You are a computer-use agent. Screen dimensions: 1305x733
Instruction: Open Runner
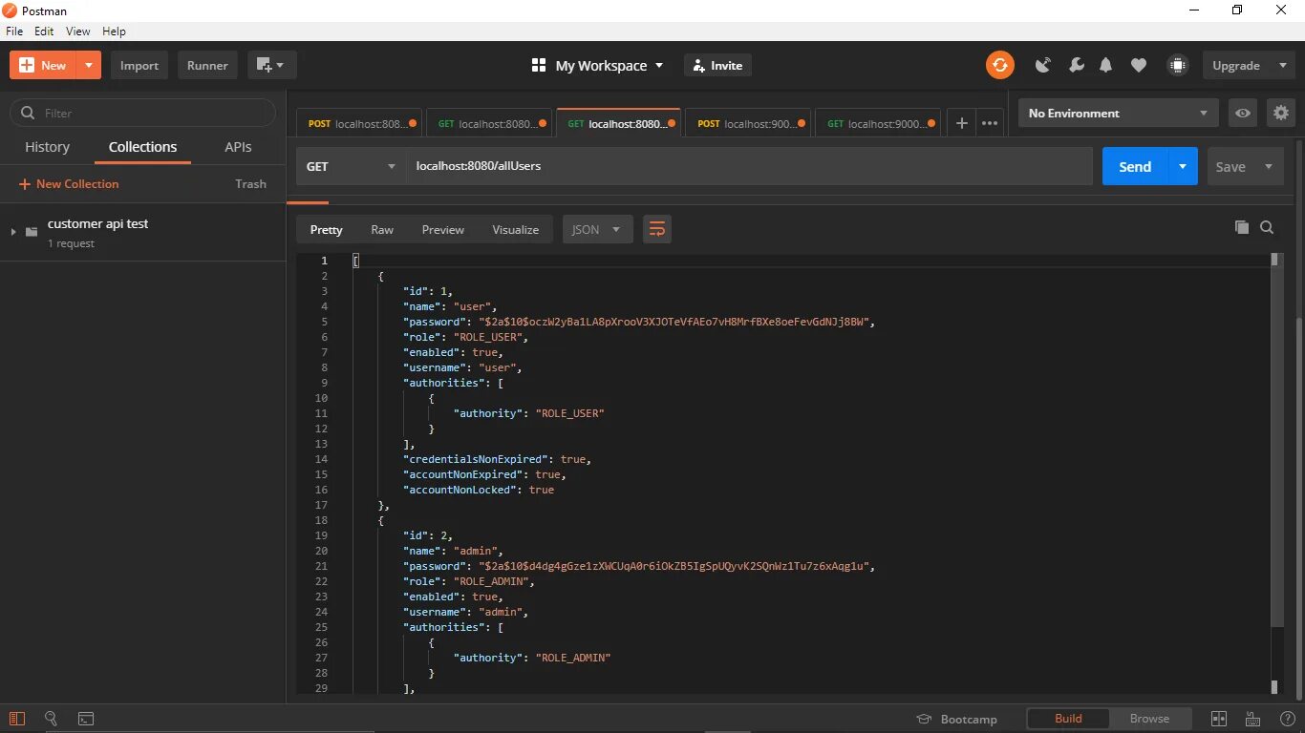(x=207, y=65)
